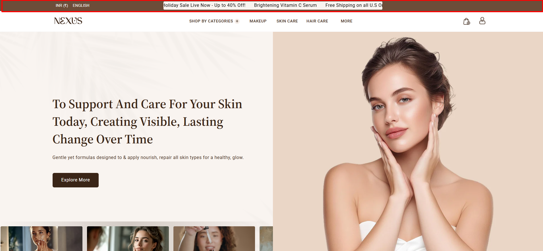The image size is (543, 251).
Task: Open the Shop By Categories menu
Action: coord(211,21)
